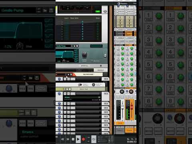Click the fast-forward button in the transport bar
This screenshot has width=192, height=144.
tap(68, 139)
